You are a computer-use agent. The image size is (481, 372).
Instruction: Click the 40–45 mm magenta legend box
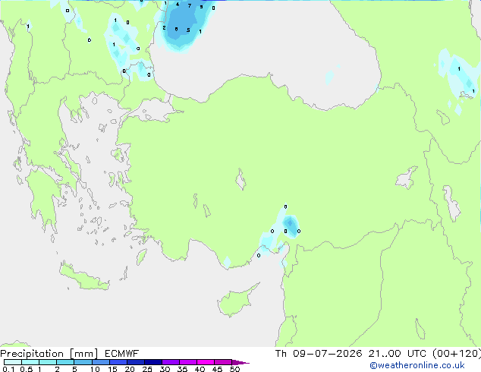[206, 362]
